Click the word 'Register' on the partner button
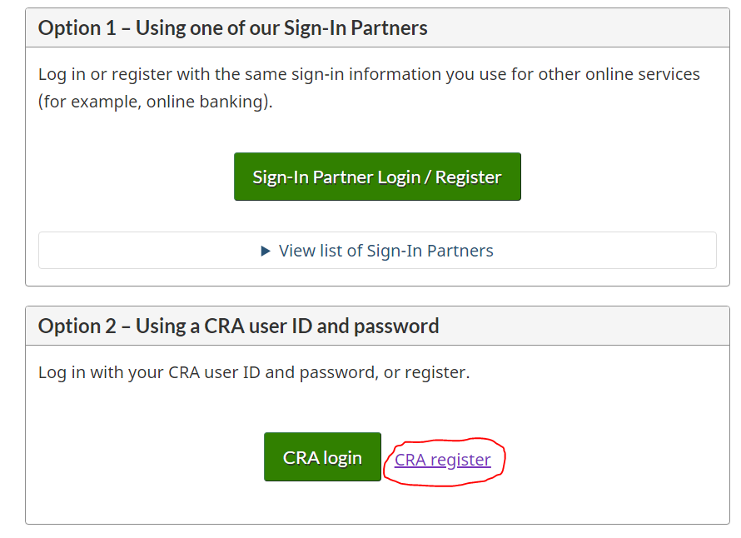This screenshot has height=538, width=741. tap(469, 177)
